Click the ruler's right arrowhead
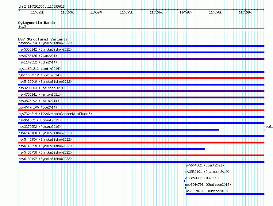Image resolution: width=273 pixels, height=206 pixels. [263, 10]
